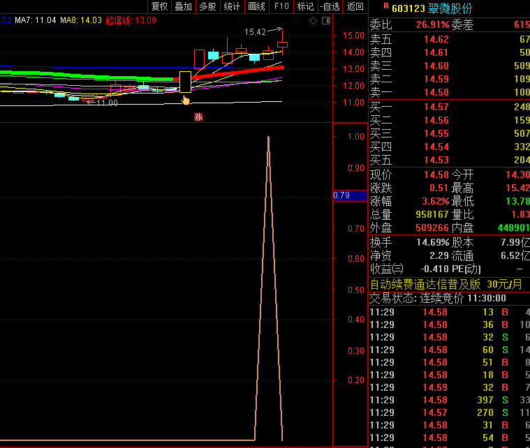Open F10 company information
Viewport: 530px width, 448px height.
pyautogui.click(x=281, y=6)
